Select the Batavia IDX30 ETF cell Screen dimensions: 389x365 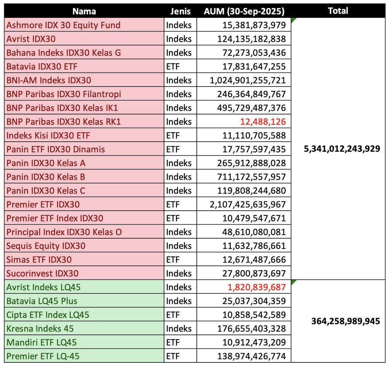tap(84, 66)
